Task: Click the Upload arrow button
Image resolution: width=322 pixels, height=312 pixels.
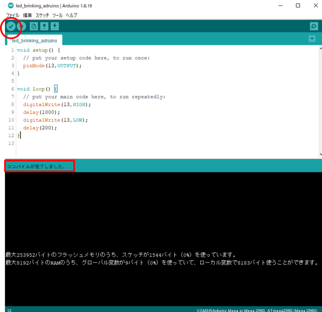Action: point(22,26)
